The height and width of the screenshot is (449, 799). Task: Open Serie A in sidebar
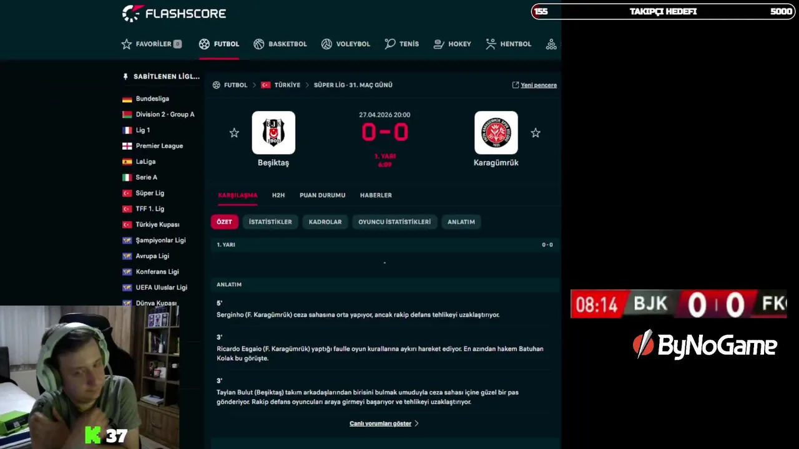146,177
